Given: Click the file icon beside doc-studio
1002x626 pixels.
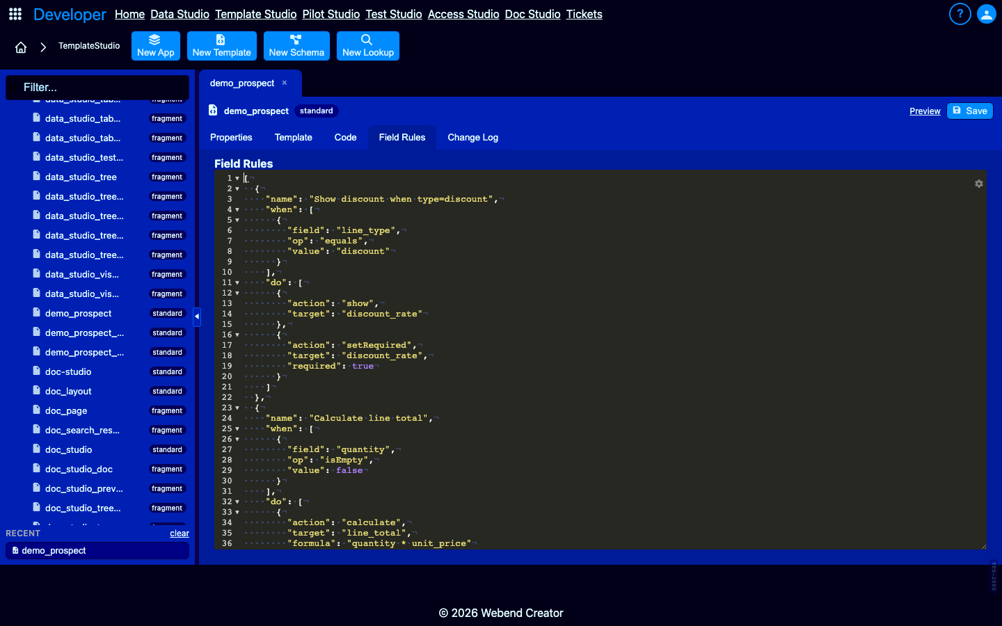Looking at the screenshot, I should point(37,371).
